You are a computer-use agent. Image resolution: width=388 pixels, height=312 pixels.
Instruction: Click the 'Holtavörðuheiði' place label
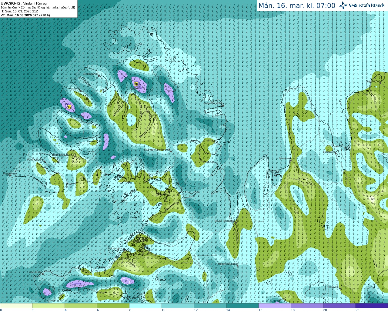[227, 264]
